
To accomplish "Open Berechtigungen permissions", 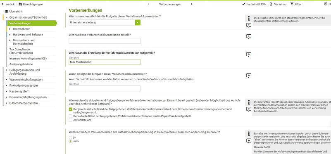I will tap(31, 4).
